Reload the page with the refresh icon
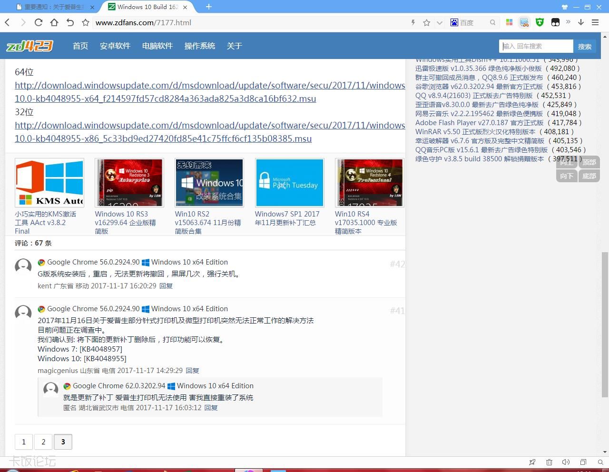This screenshot has height=472, width=609. click(39, 22)
